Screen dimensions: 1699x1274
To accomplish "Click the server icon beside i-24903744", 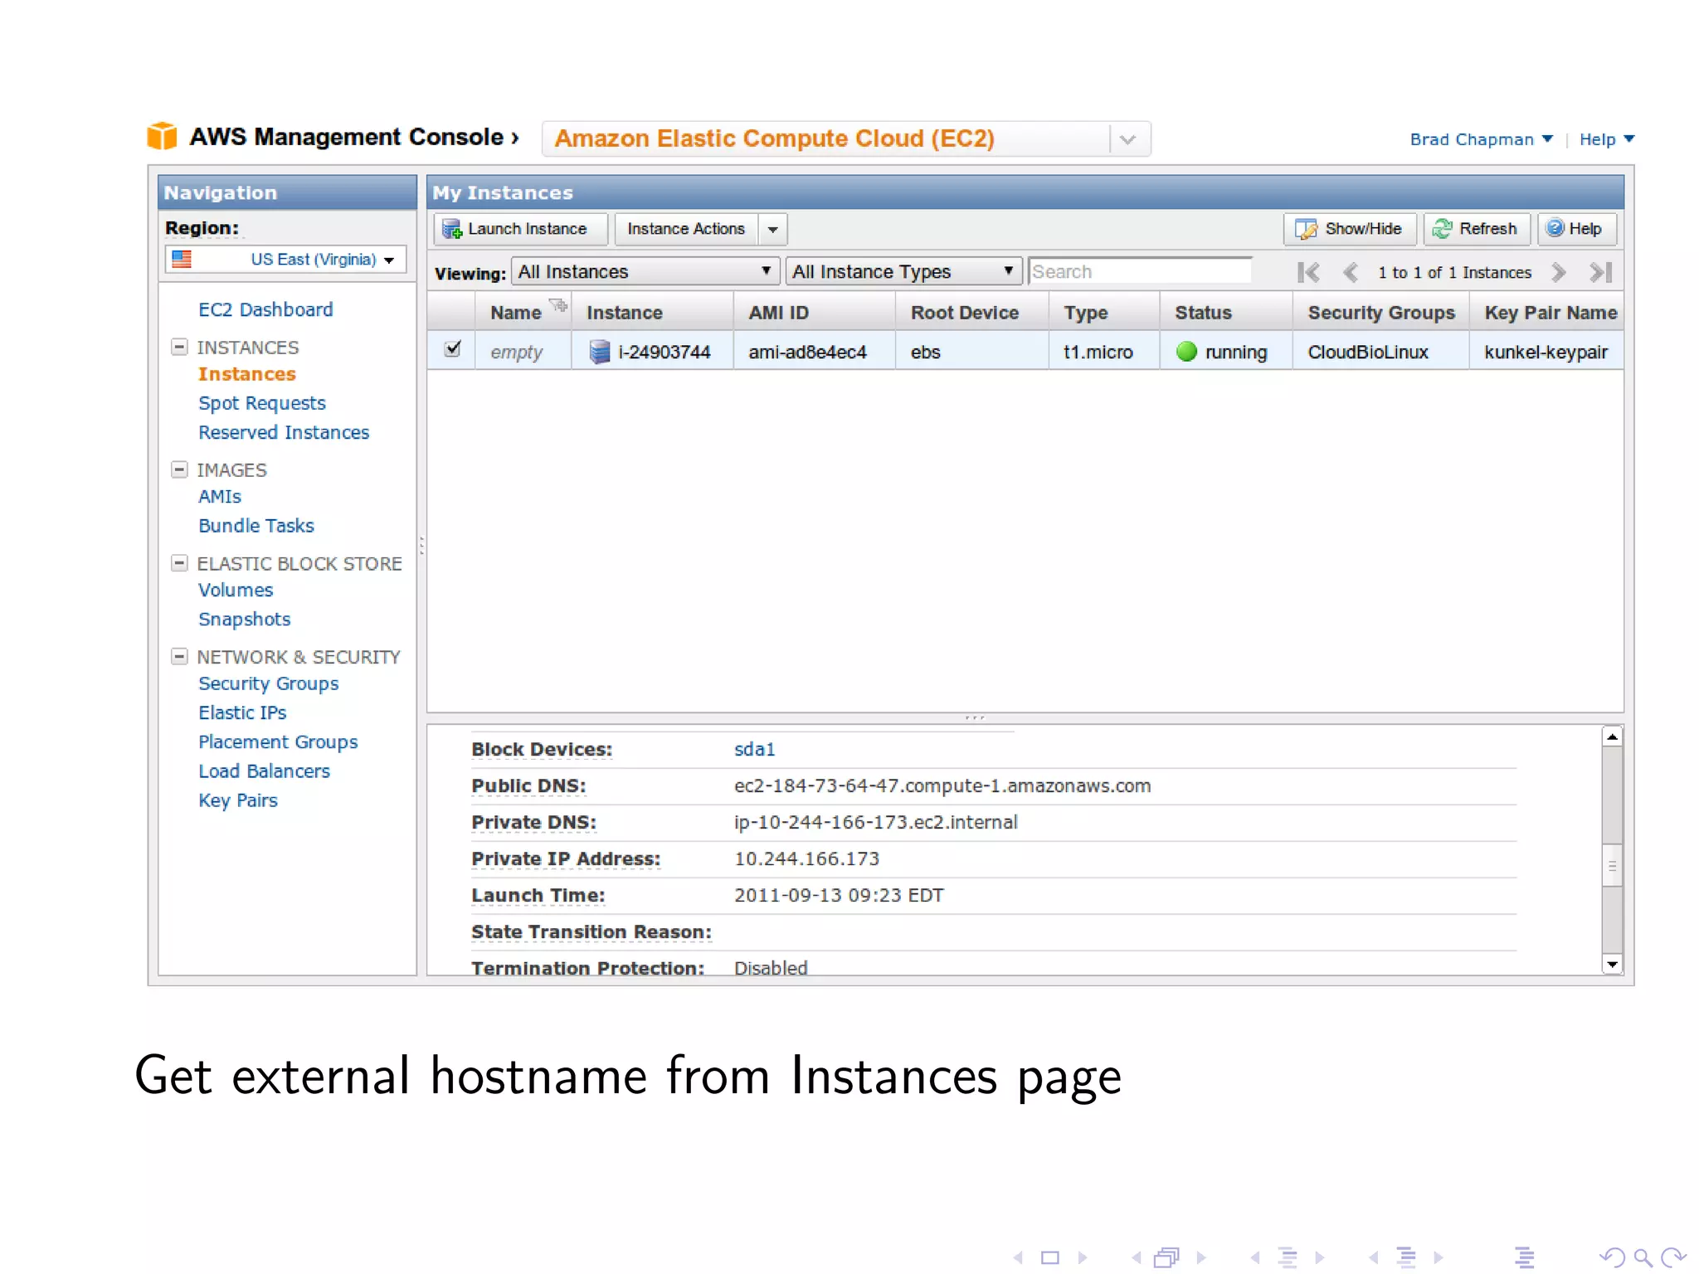I will point(599,352).
